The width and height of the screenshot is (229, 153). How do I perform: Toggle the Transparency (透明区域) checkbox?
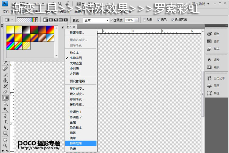(173, 20)
